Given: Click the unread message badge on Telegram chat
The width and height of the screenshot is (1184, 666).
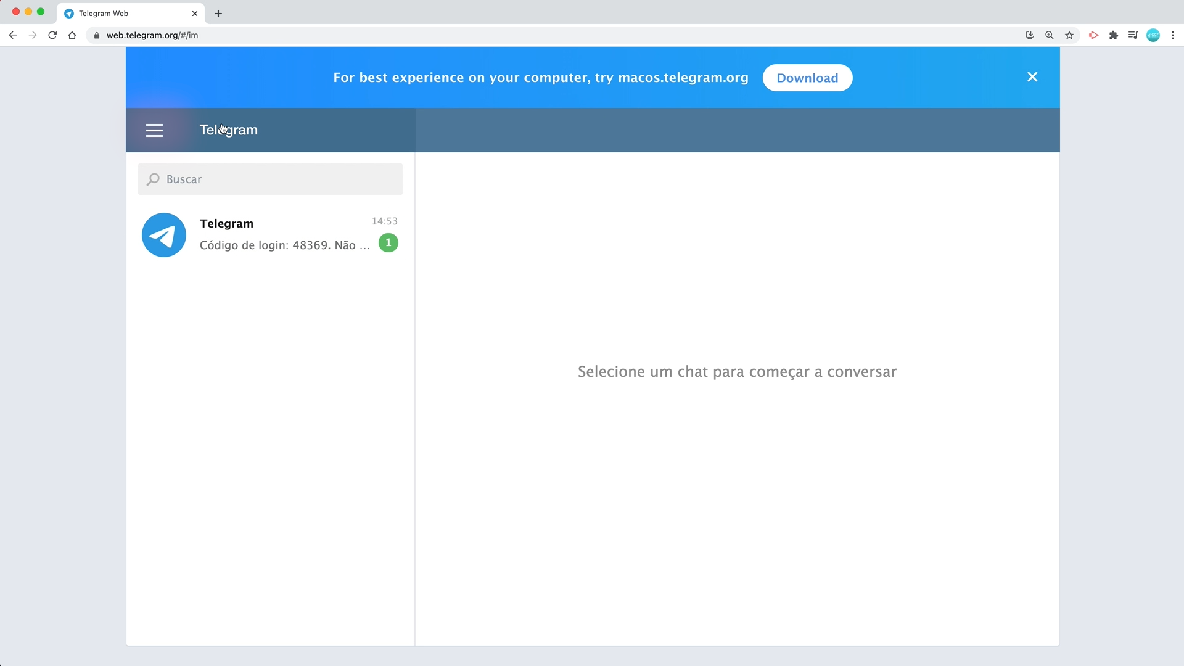Looking at the screenshot, I should [x=388, y=244].
